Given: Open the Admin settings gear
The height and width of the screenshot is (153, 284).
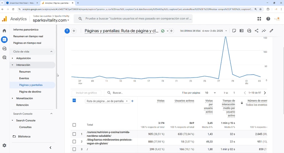Looking at the screenshot, I should click(x=4, y=145).
